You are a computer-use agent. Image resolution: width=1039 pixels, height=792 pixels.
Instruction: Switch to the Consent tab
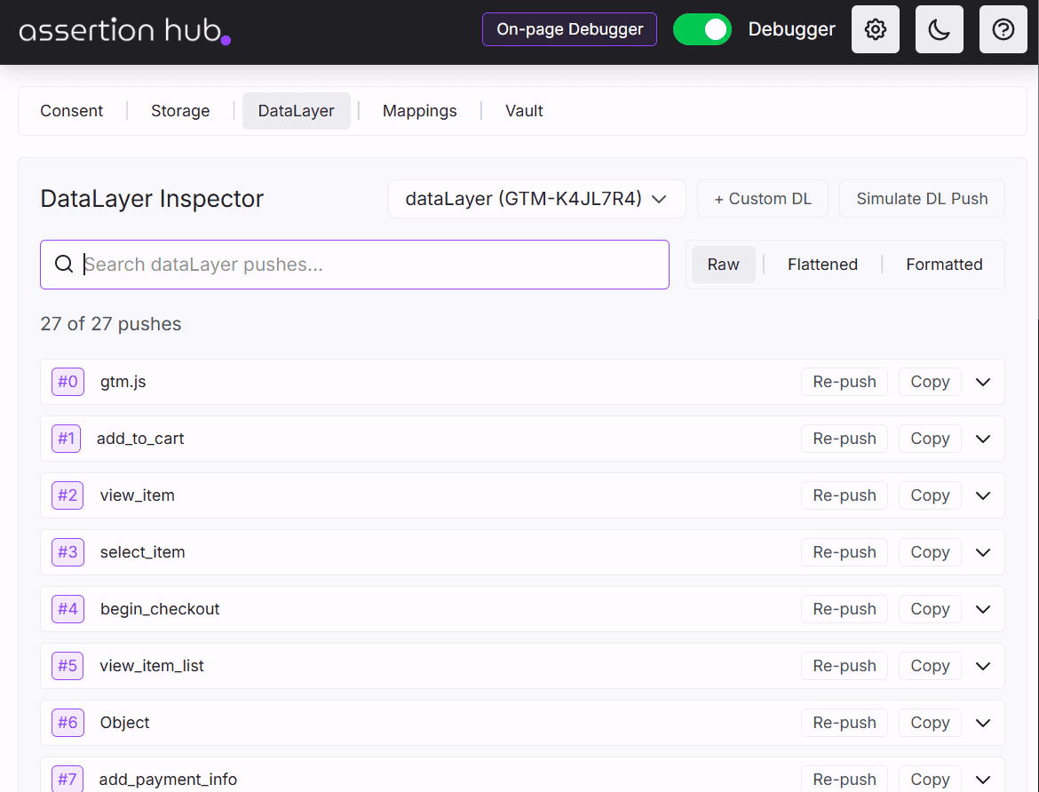[x=72, y=111]
